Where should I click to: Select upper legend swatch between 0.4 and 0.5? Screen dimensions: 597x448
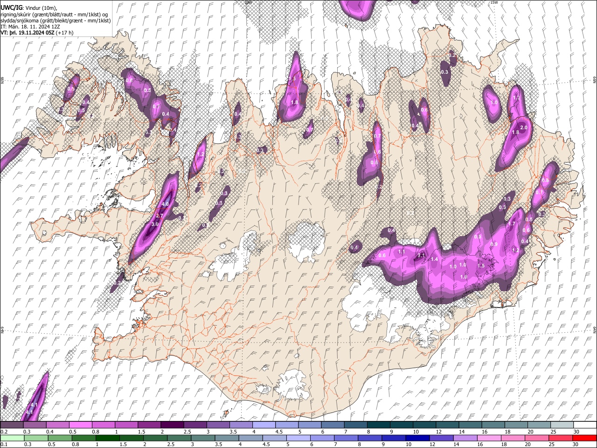point(57,425)
